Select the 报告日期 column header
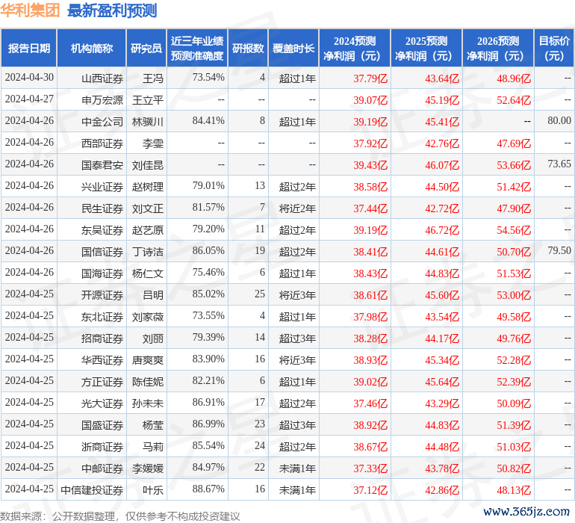This screenshot has height=523, width=575. (x=29, y=49)
